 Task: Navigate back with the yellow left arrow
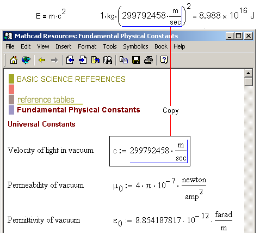pyautogui.click(x=42, y=60)
